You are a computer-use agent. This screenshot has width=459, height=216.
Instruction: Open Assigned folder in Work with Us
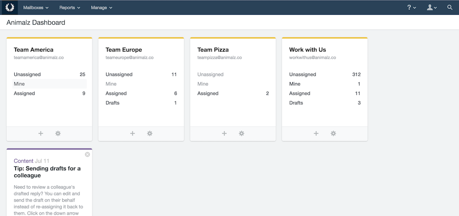(x=325, y=93)
